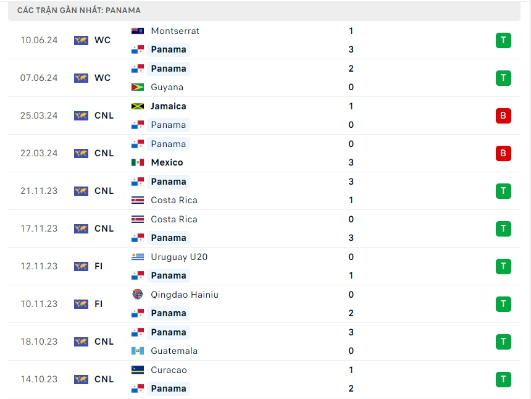Click the score row of Qingdao Hainiu match
531x399 pixels.
[351, 295]
